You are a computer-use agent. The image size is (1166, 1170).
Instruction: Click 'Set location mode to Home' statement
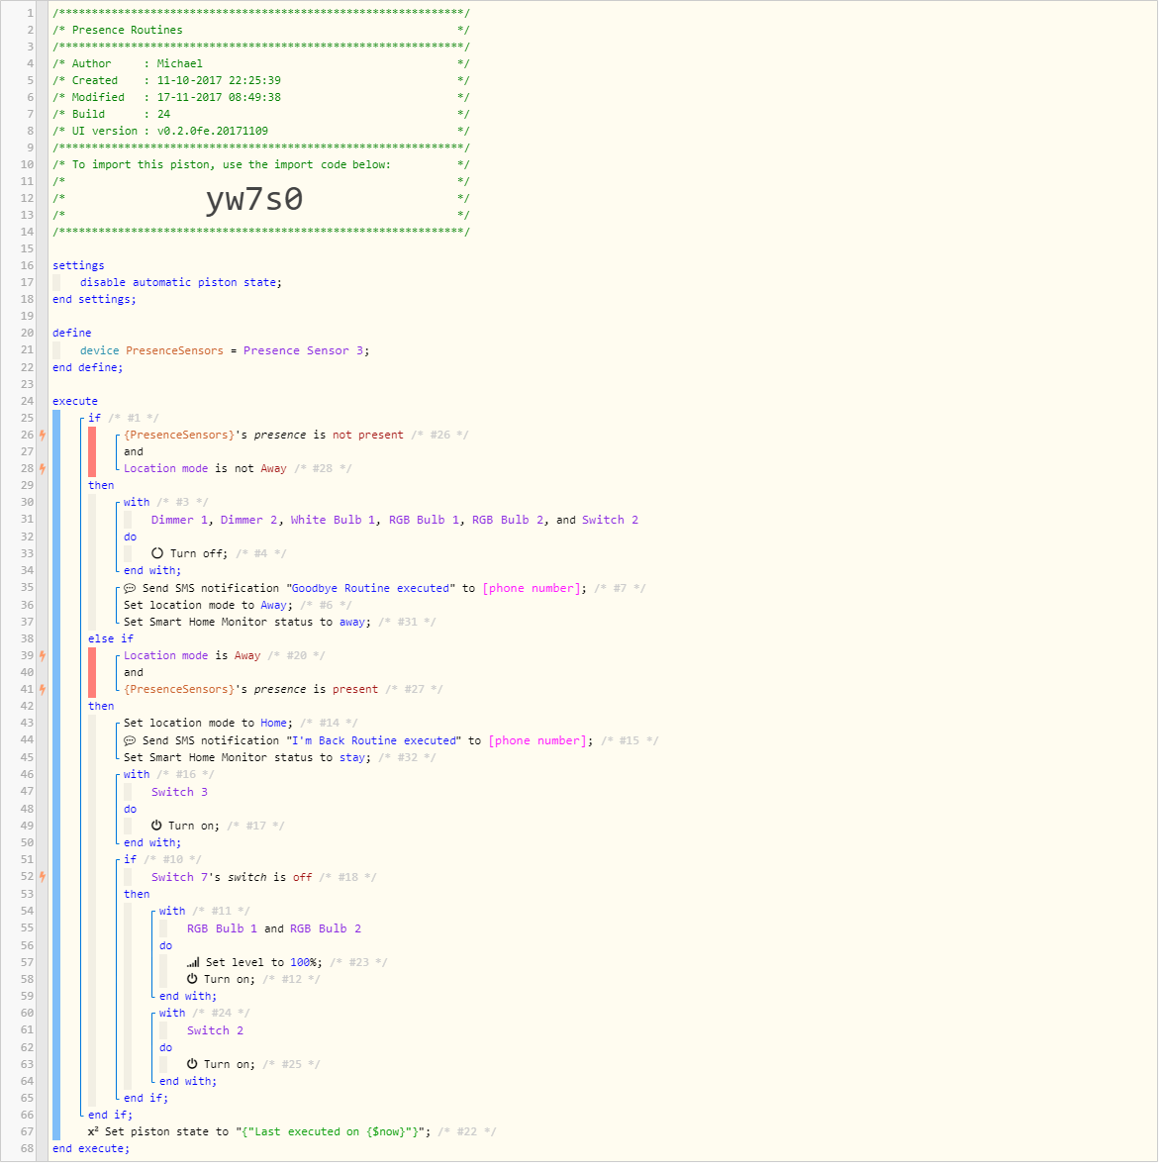pos(208,725)
